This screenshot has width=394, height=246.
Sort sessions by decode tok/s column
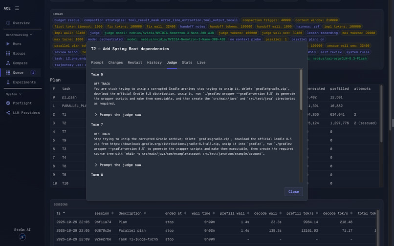338,213
